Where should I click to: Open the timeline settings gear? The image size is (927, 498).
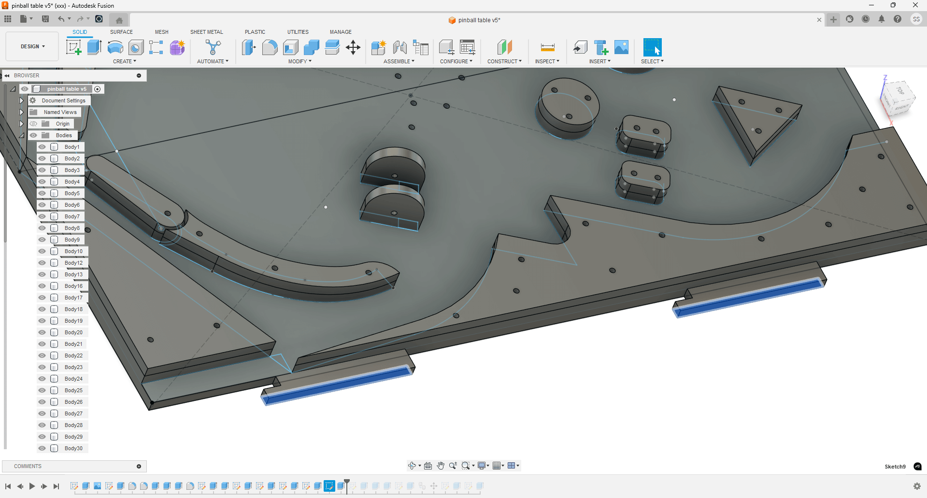(x=917, y=486)
